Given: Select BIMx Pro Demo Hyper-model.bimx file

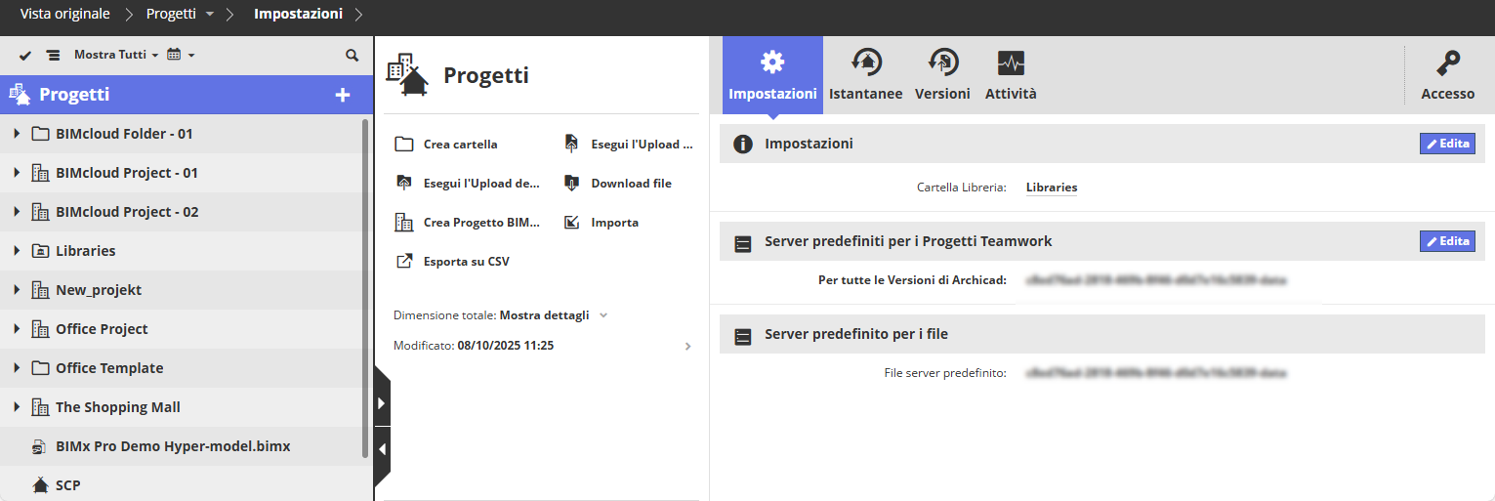Looking at the screenshot, I should (x=173, y=446).
